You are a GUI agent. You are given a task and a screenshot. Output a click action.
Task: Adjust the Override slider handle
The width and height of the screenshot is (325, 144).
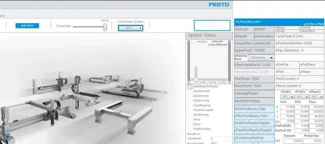pyautogui.click(x=105, y=27)
